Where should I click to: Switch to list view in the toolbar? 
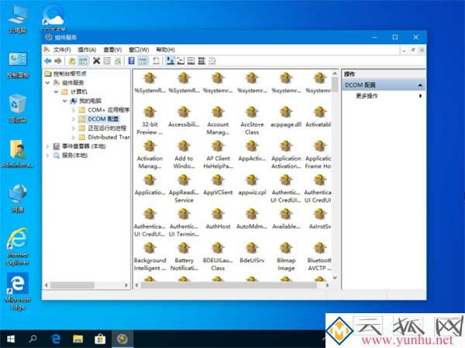(x=191, y=61)
